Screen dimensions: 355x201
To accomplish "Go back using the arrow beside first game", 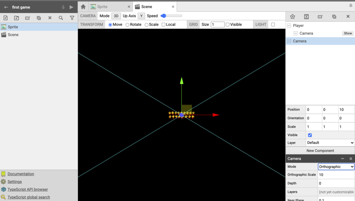I will [x=6, y=7].
